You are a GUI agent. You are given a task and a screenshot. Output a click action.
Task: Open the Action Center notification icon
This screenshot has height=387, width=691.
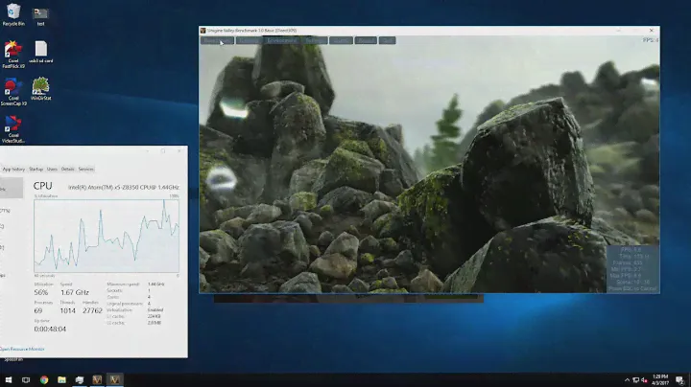679,380
